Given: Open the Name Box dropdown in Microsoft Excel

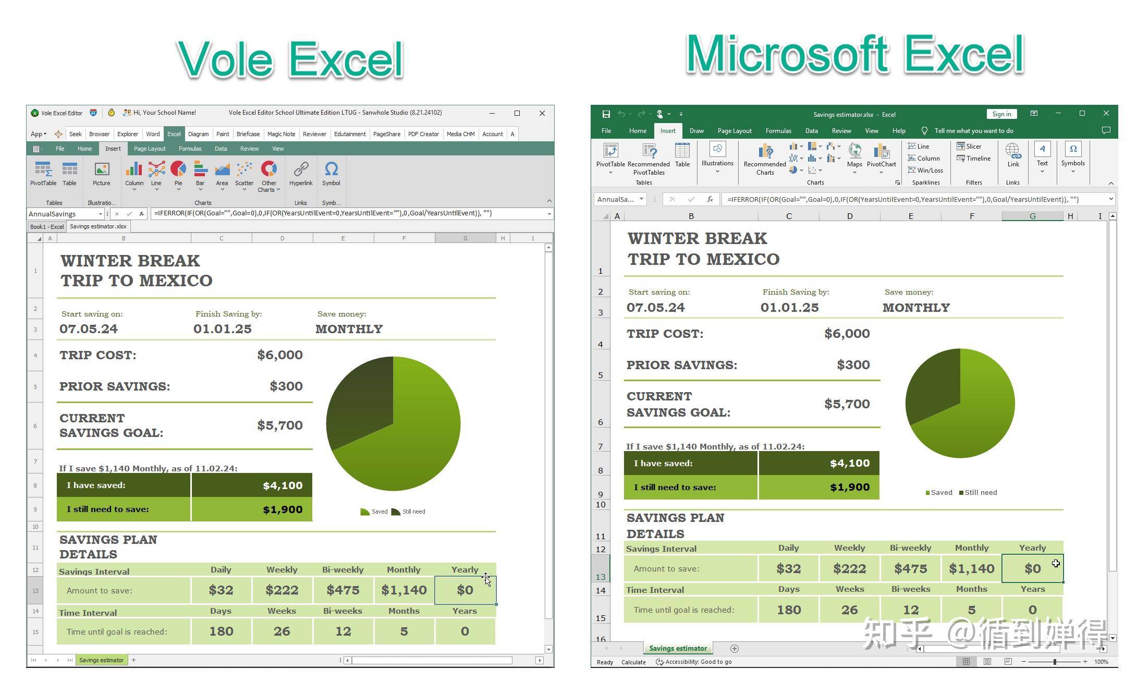Looking at the screenshot, I should tap(641, 199).
